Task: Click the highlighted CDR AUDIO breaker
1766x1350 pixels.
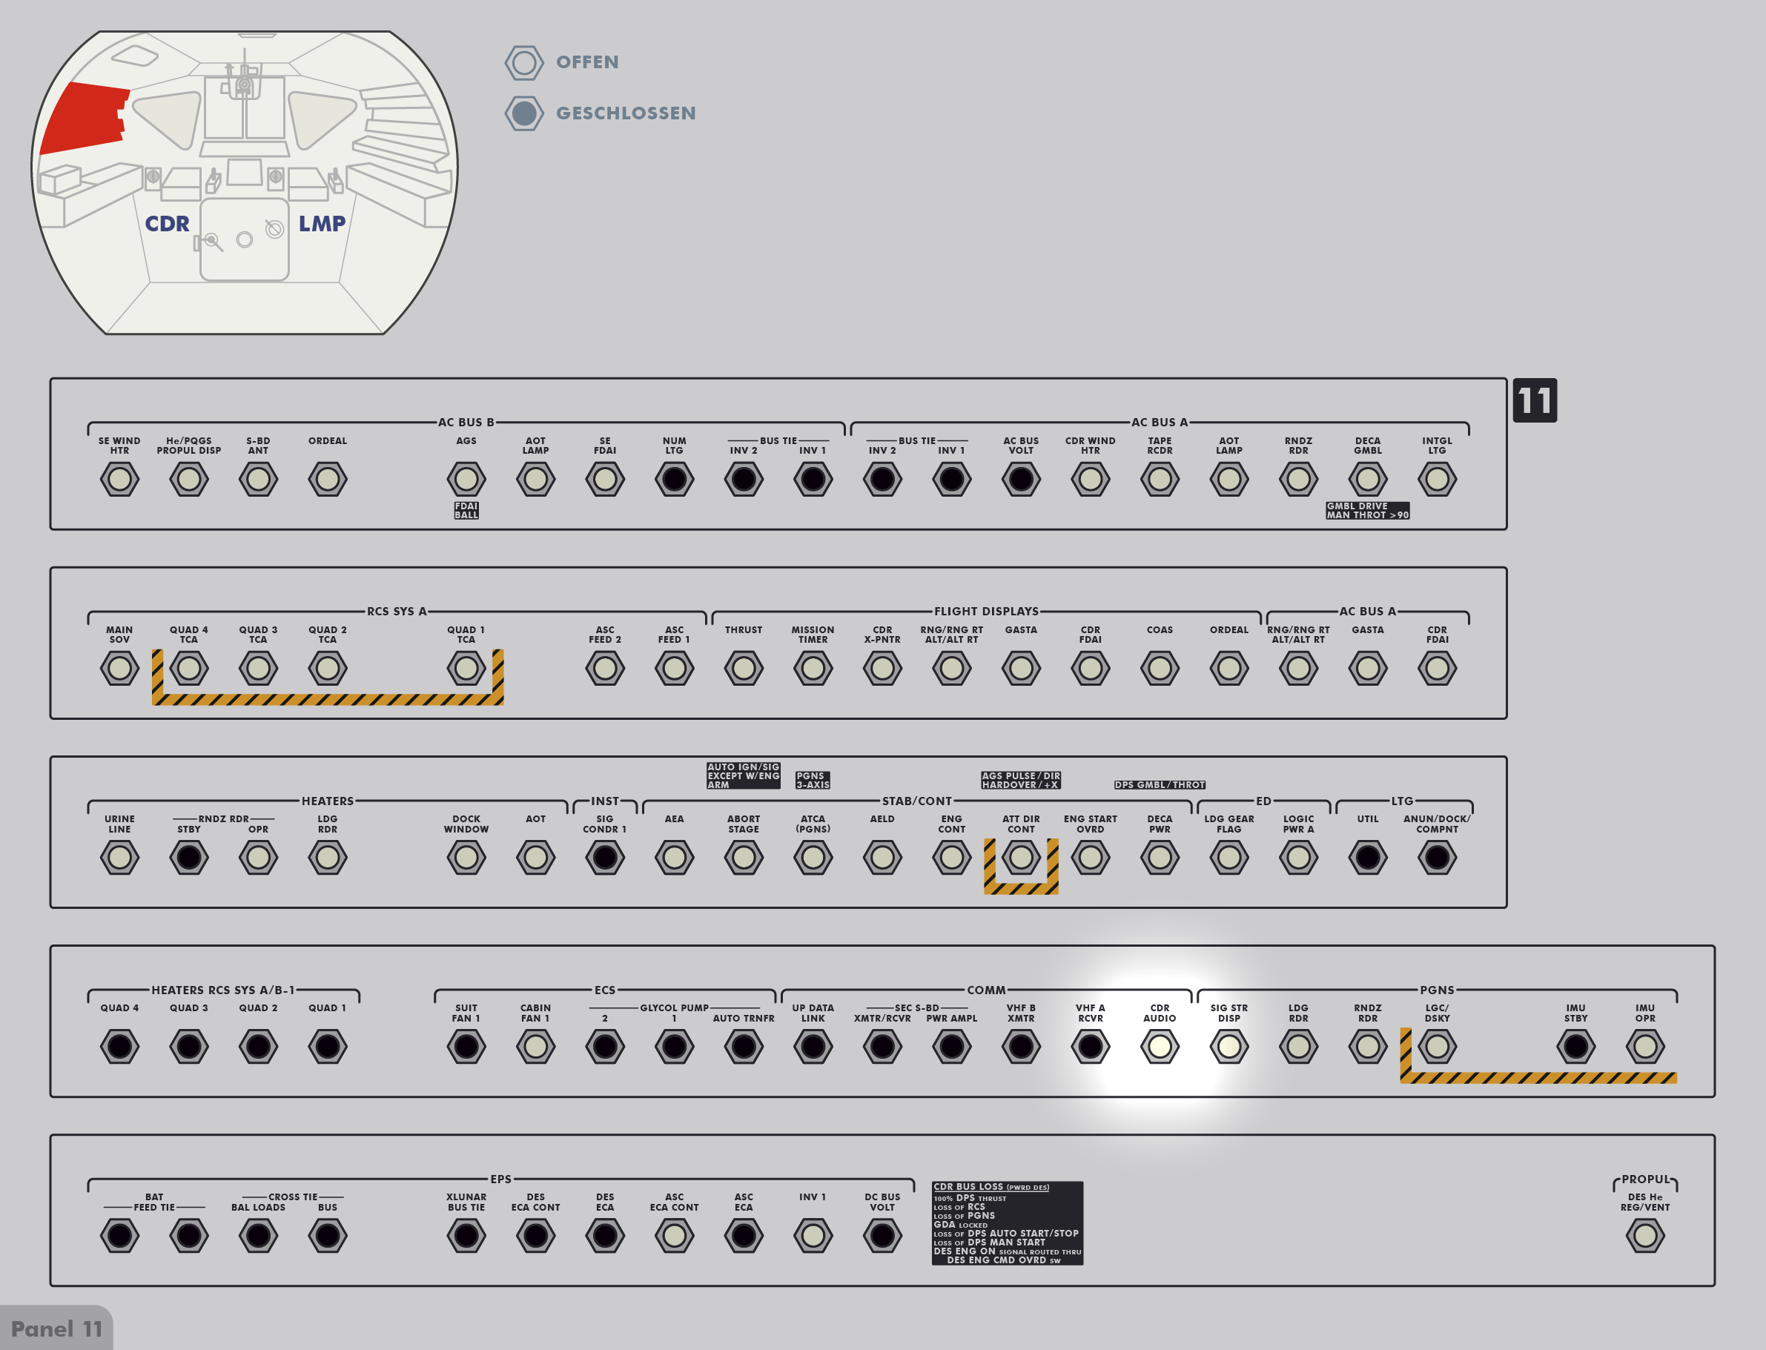Action: click(x=1160, y=1046)
